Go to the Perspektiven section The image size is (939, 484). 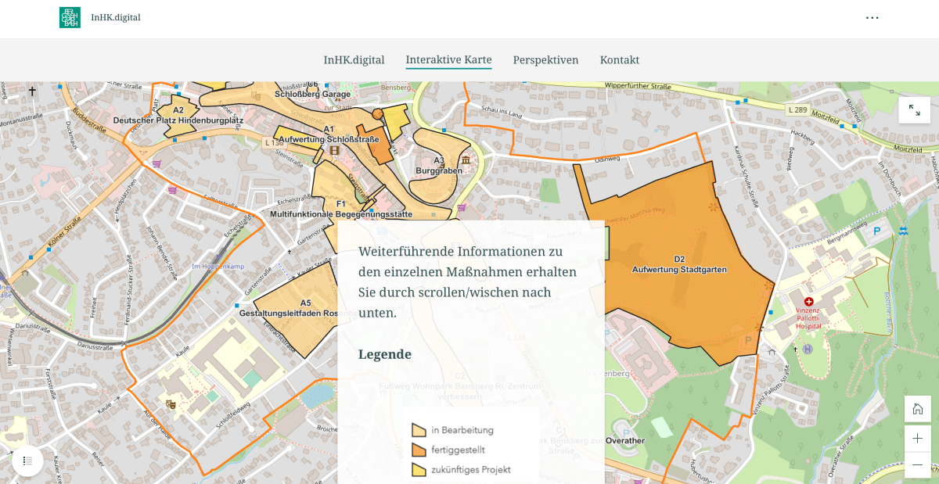click(545, 60)
